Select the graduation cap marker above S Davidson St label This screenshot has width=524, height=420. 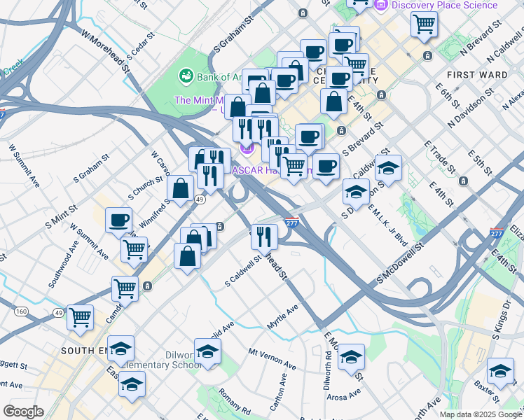(357, 192)
